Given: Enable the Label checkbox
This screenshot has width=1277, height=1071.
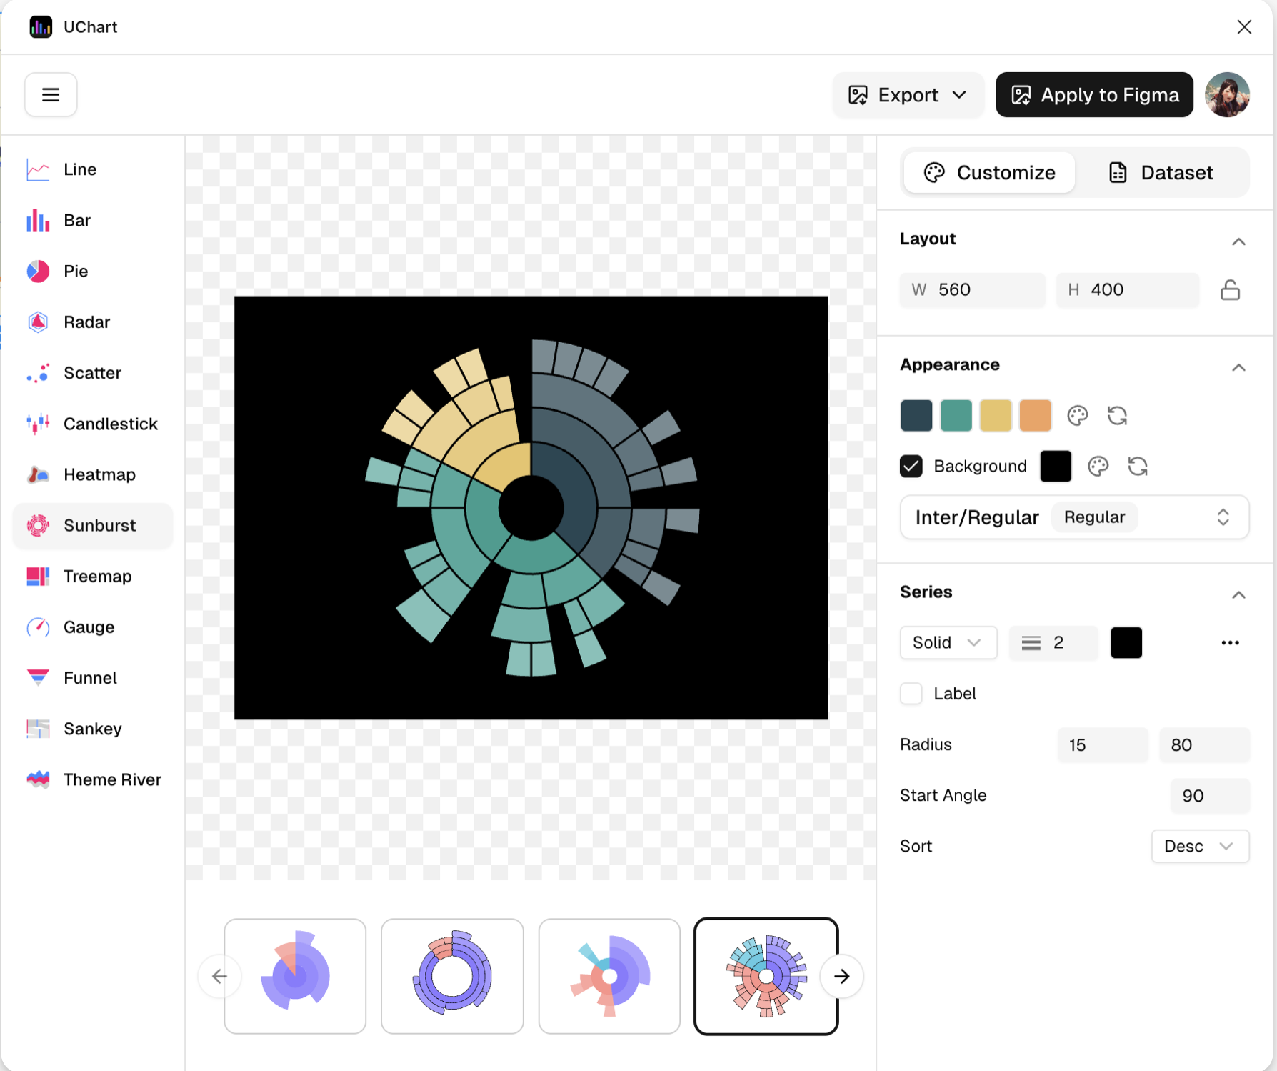Looking at the screenshot, I should tap(911, 694).
